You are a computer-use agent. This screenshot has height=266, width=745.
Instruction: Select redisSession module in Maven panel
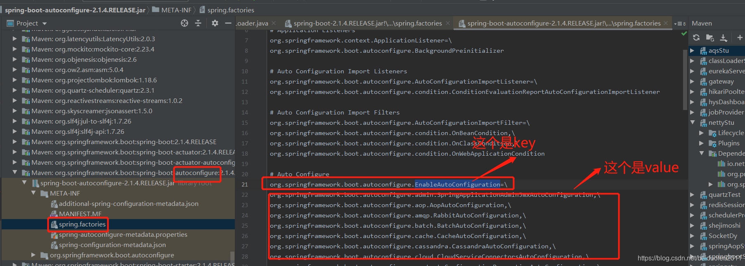pyautogui.click(x=727, y=205)
